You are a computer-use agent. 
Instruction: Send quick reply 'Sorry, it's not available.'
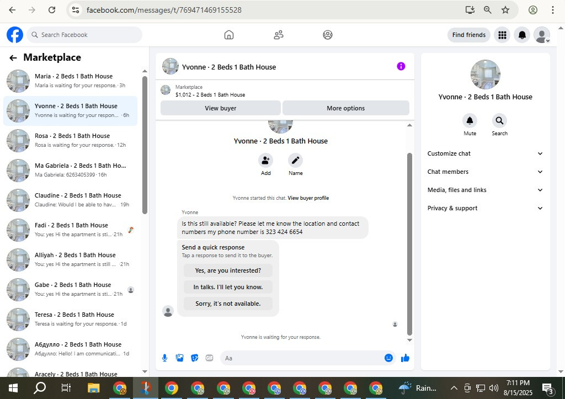tap(228, 304)
